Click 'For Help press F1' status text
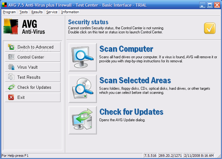The height and width of the screenshot is (159, 222). (x=15, y=156)
